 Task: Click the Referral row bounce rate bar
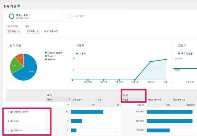coord(158,130)
